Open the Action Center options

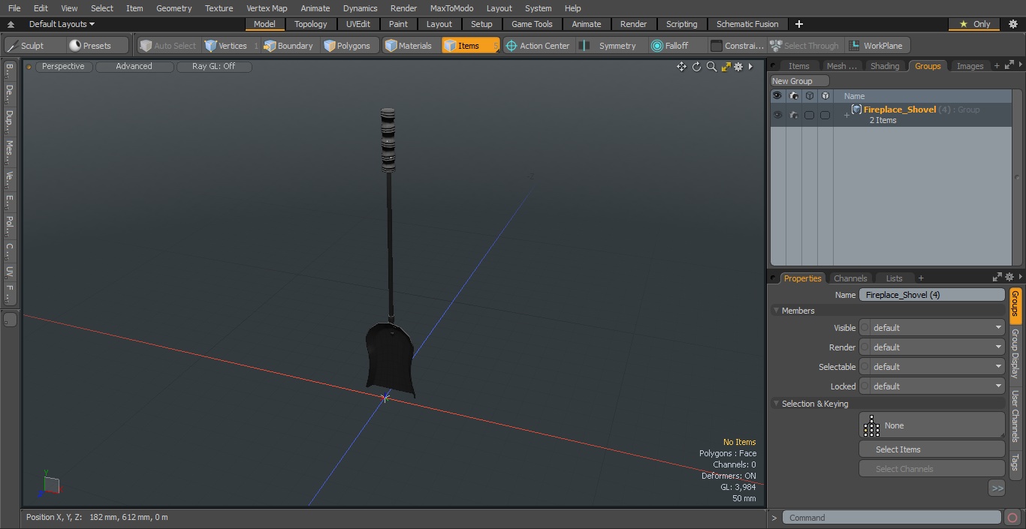point(538,46)
